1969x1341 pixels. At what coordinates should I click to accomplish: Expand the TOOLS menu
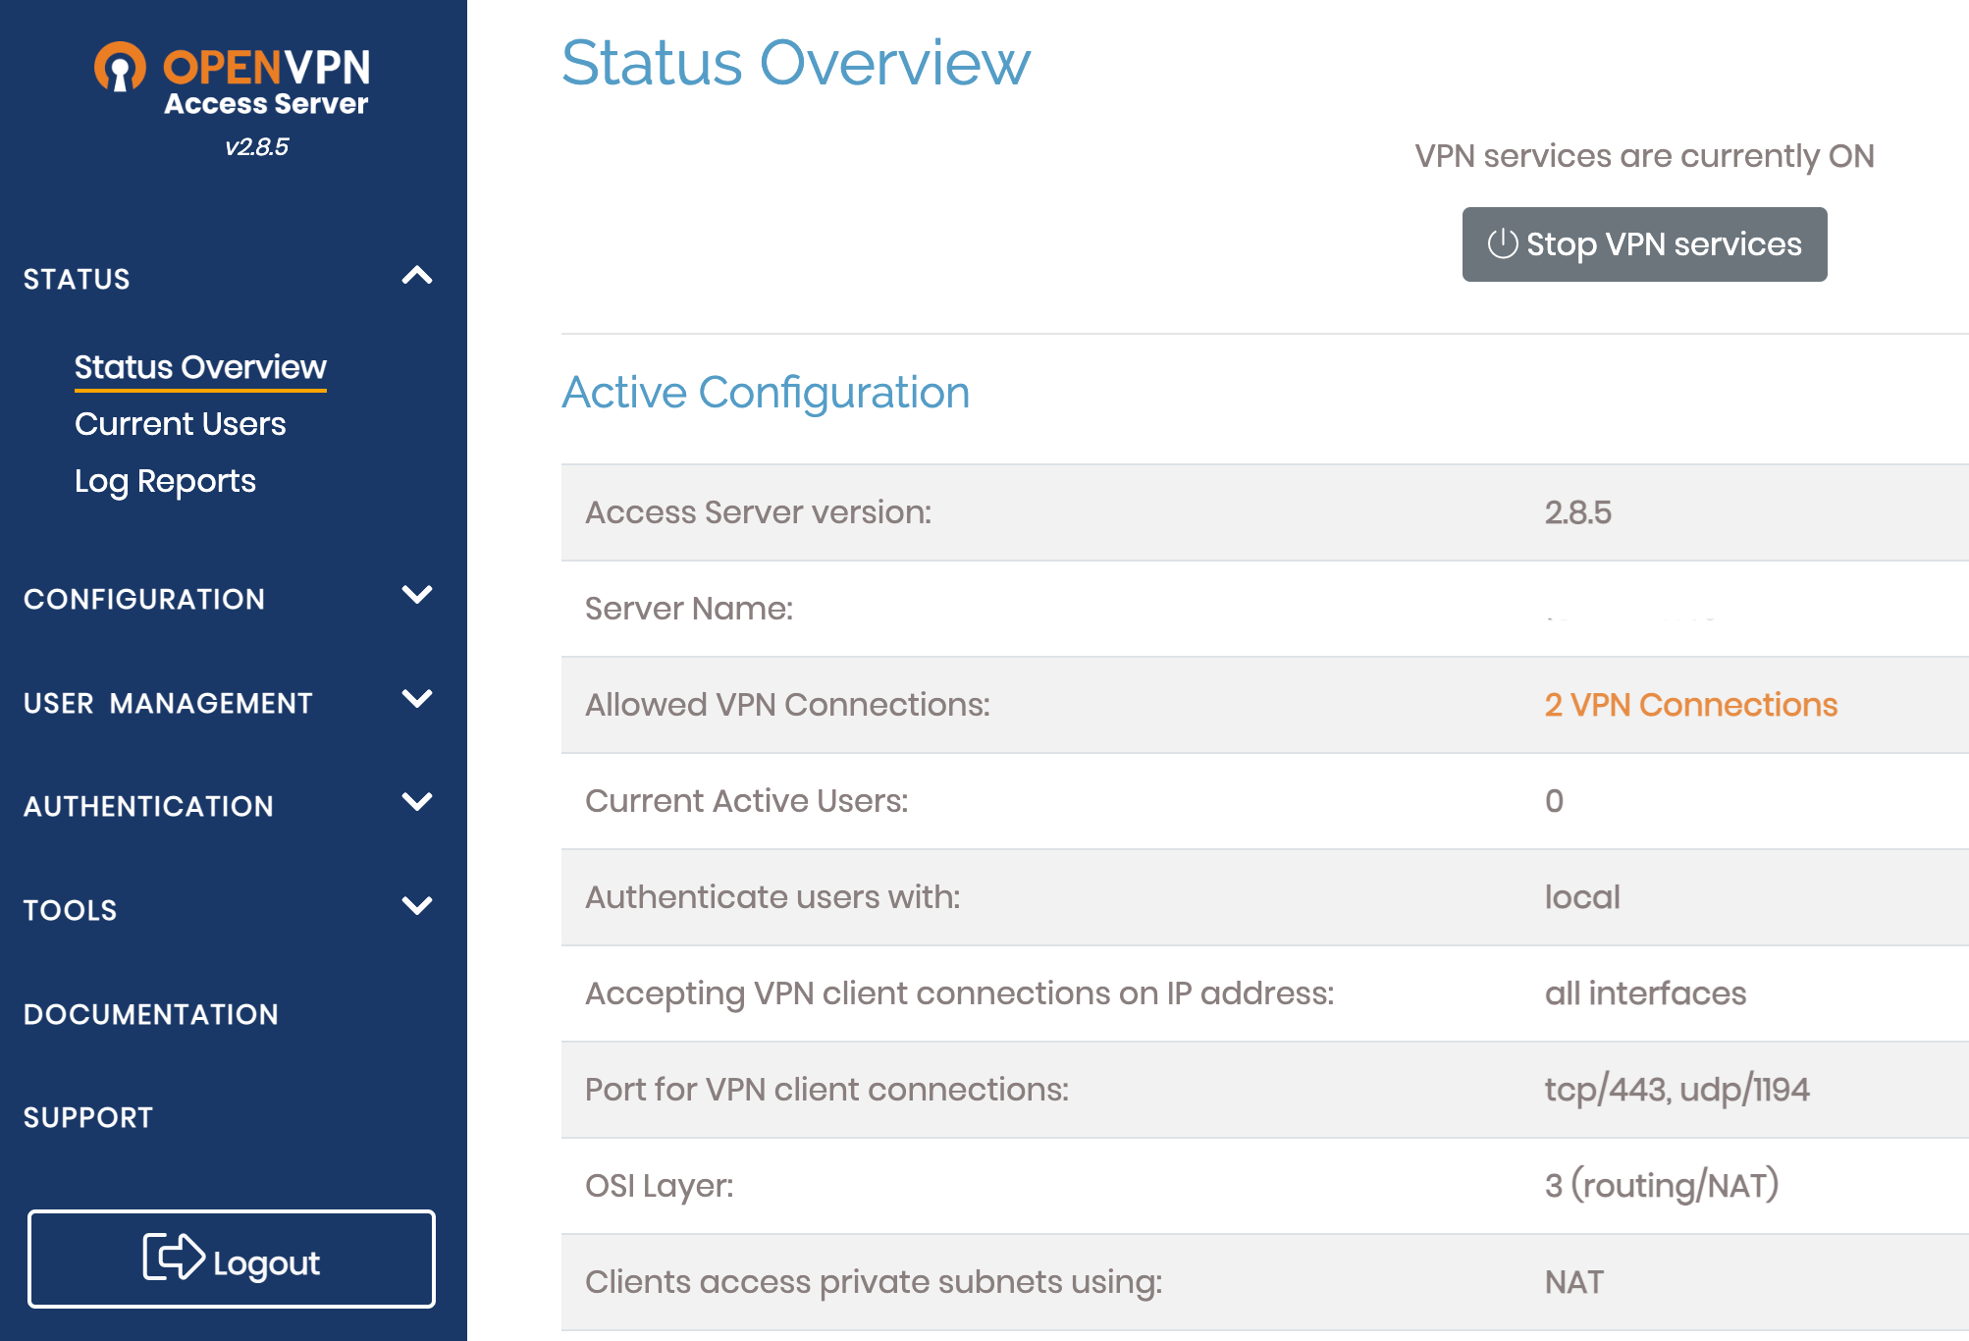pos(417,905)
